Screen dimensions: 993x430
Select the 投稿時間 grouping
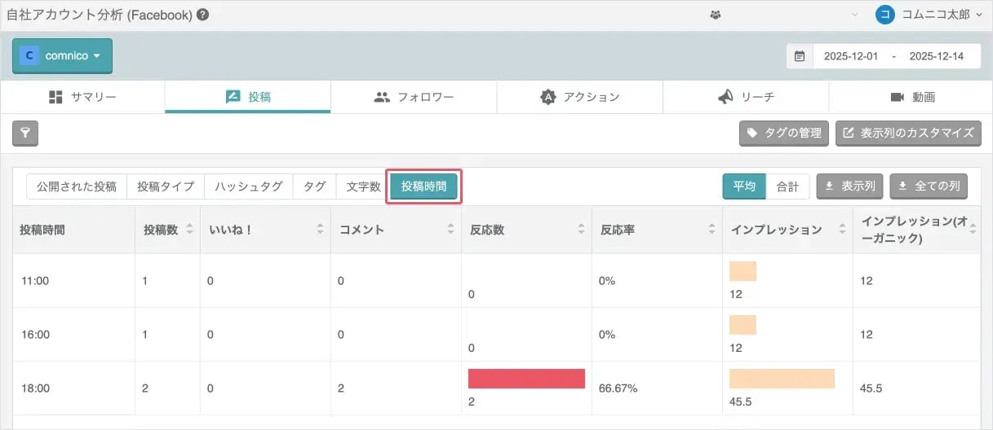click(423, 186)
